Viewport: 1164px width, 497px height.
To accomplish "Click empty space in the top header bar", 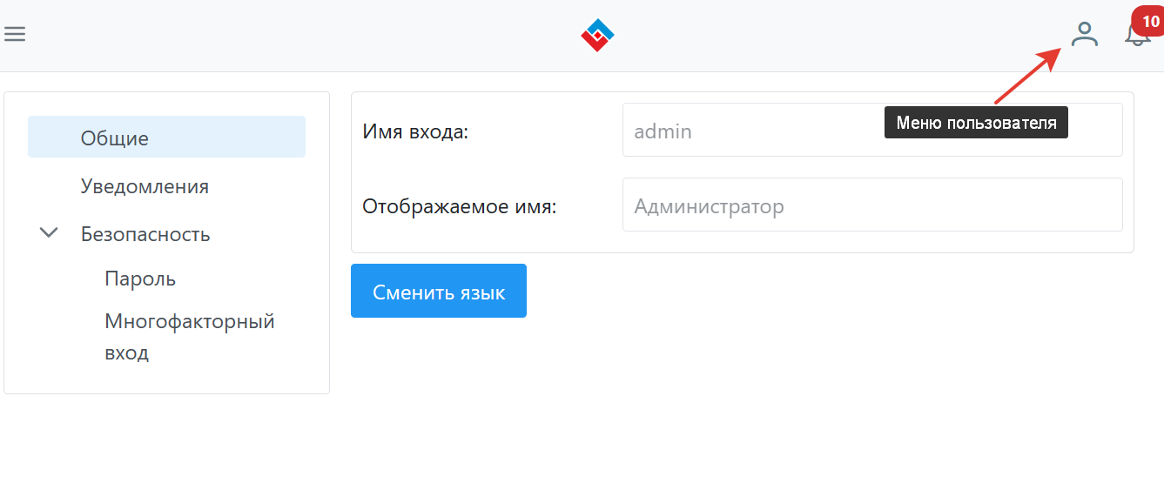I will coord(348,35).
